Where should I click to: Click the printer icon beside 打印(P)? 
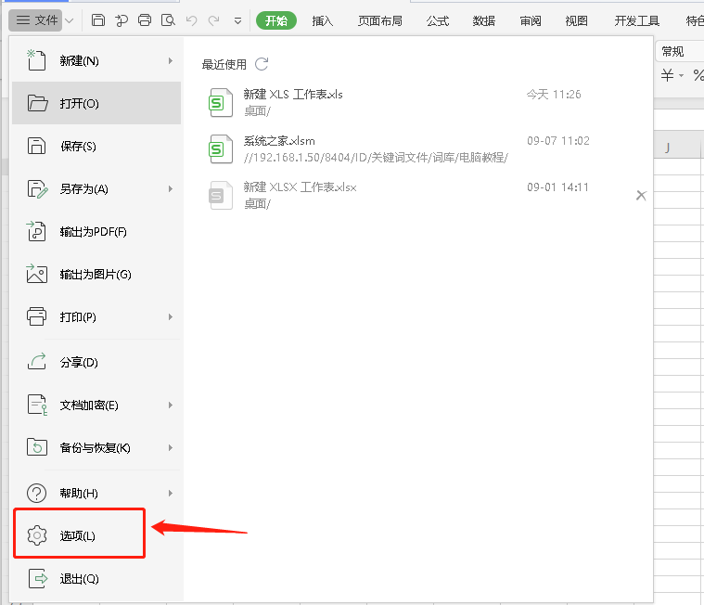pyautogui.click(x=36, y=316)
